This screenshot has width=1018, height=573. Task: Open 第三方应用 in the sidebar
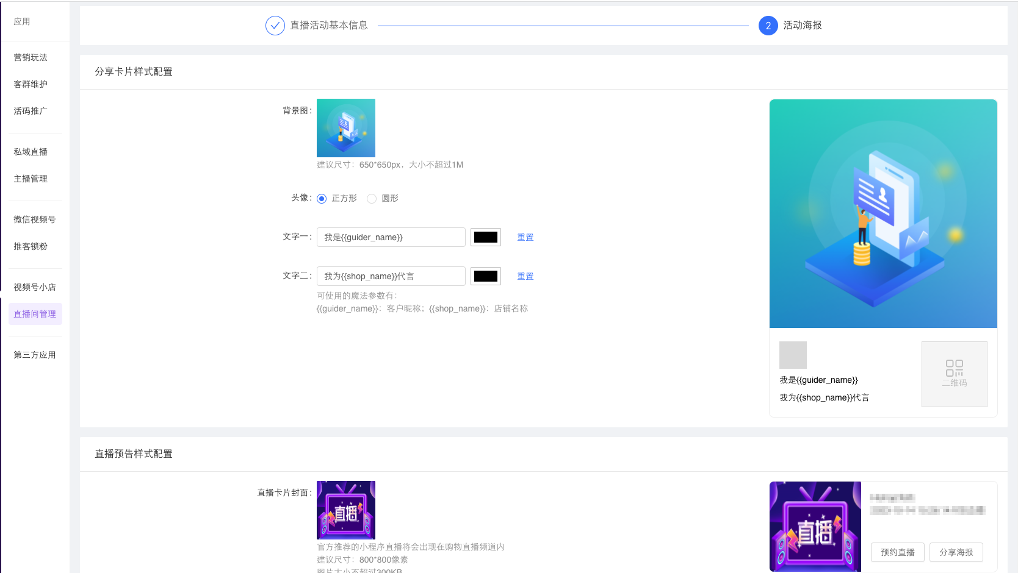[35, 355]
